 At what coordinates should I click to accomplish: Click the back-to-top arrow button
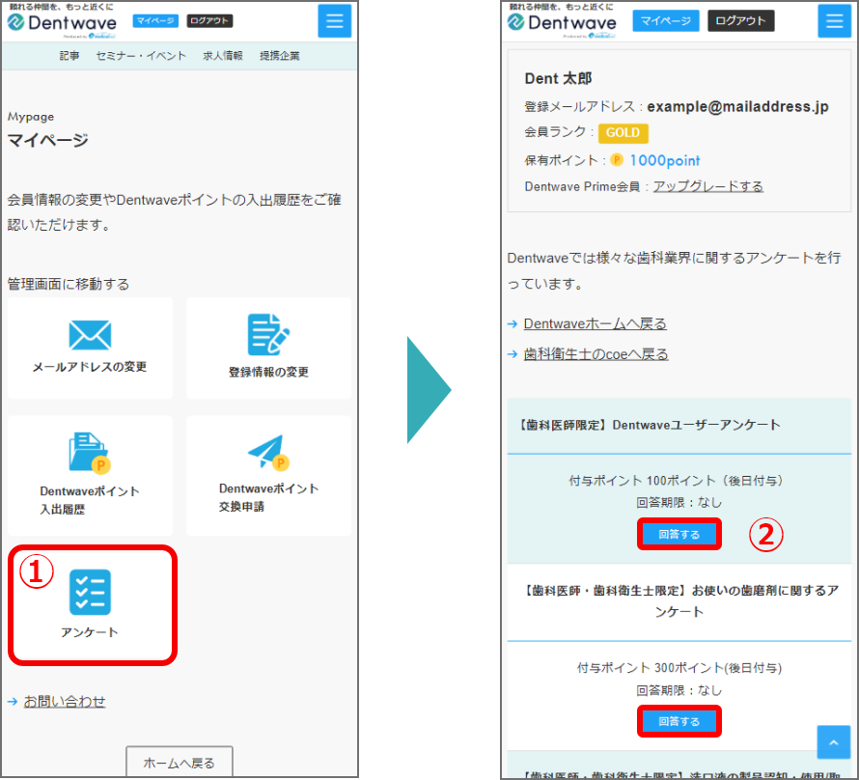[x=833, y=742]
